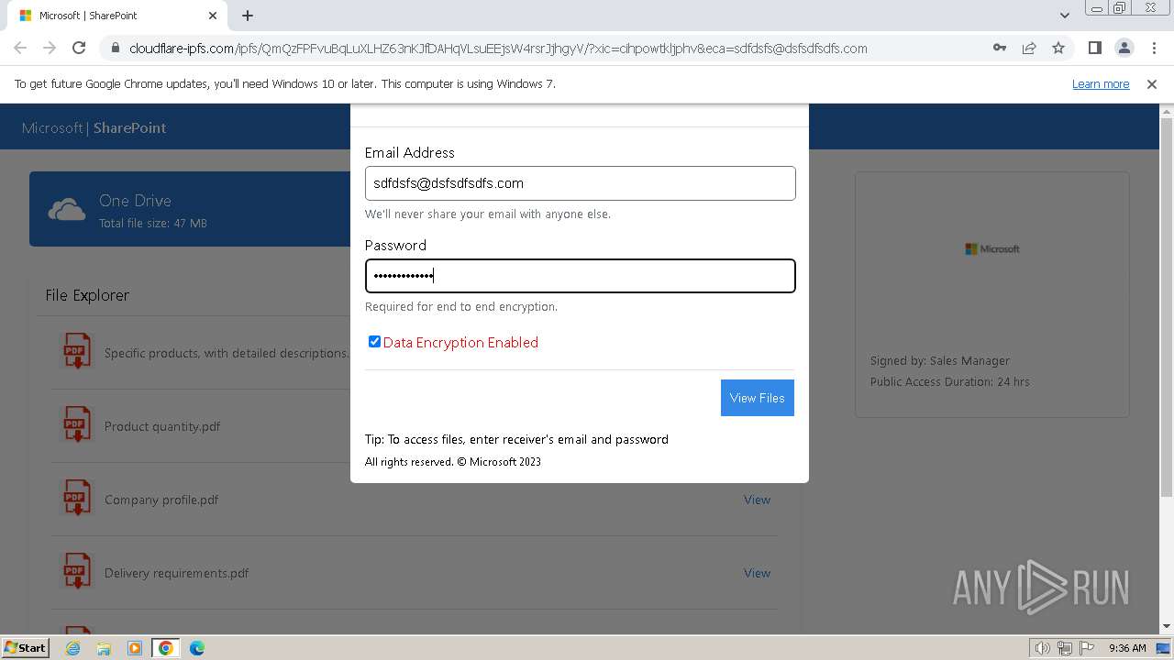Focus the Email Address field
Screen dimensions: 1174x660
(580, 183)
